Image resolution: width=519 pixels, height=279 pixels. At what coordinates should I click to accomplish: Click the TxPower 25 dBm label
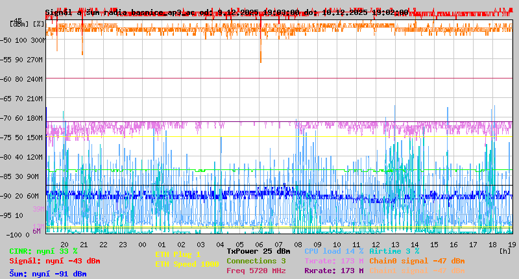tap(258, 251)
